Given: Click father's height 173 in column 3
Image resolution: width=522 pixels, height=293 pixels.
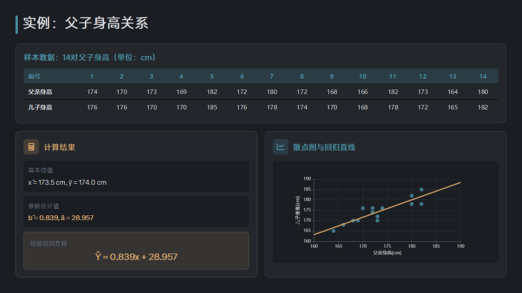Looking at the screenshot, I should click(152, 92).
